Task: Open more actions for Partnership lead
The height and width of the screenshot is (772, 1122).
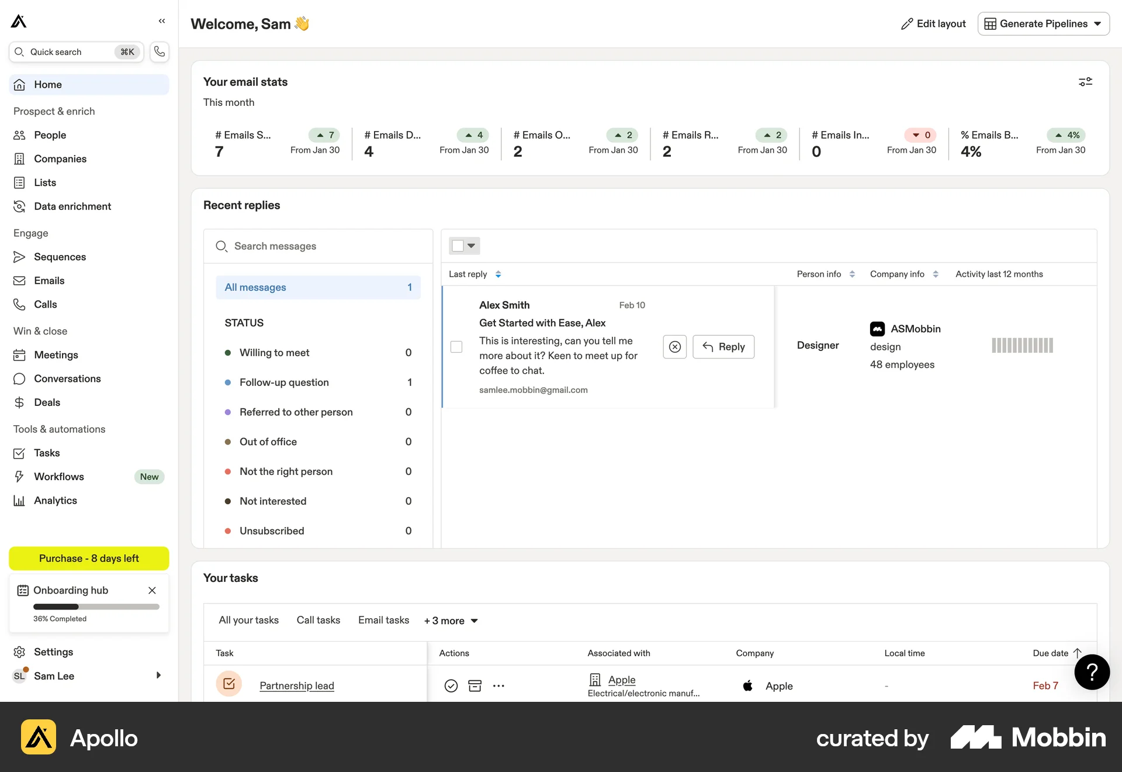Action: pyautogui.click(x=498, y=686)
